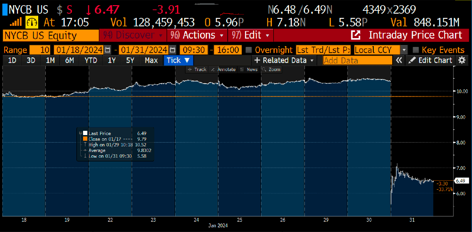This screenshot has width=472, height=232.
Task: Click the end time field 16:00
Action: click(x=228, y=50)
